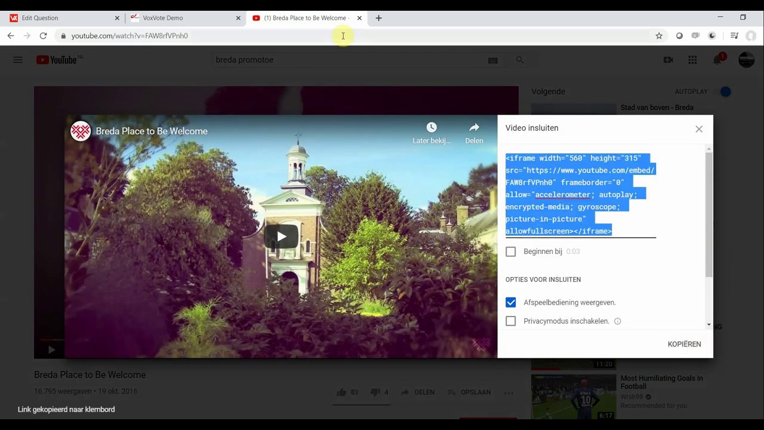This screenshot has width=764, height=430.
Task: Enable Privacymodus inschakelen checkbox
Action: pyautogui.click(x=511, y=321)
